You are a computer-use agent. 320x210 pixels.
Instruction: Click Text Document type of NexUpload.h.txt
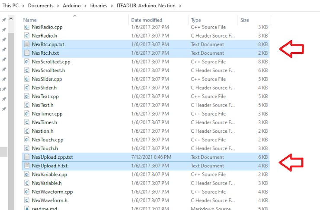pos(207,166)
